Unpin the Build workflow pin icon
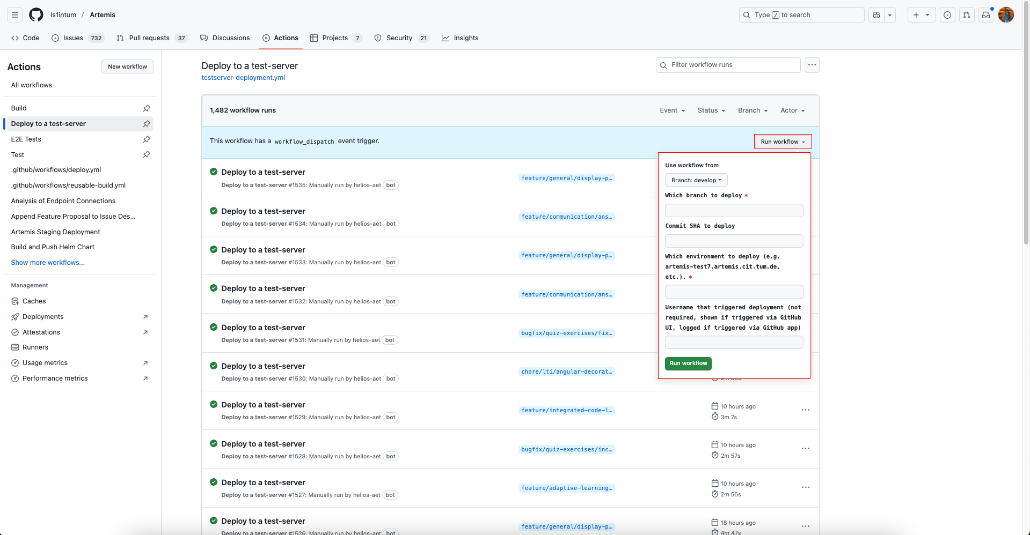1030x535 pixels. pyautogui.click(x=147, y=108)
